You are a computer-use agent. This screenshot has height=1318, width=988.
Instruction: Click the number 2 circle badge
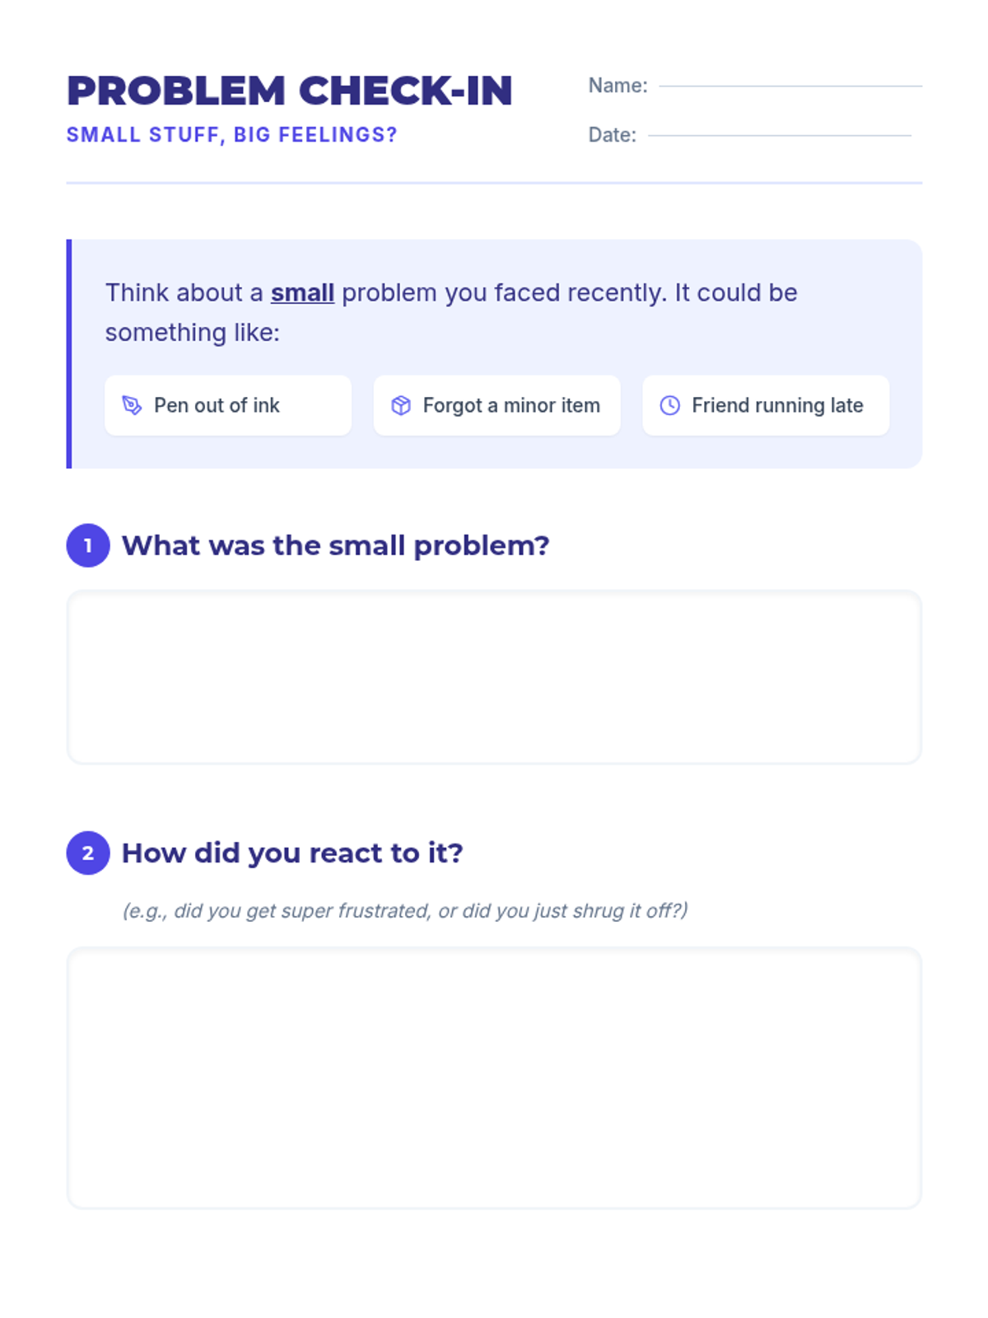(x=88, y=853)
